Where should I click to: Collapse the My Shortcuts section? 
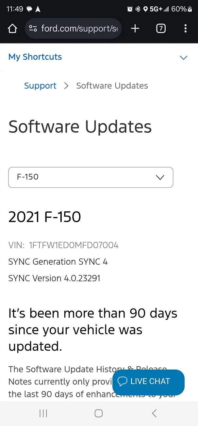coord(183,58)
